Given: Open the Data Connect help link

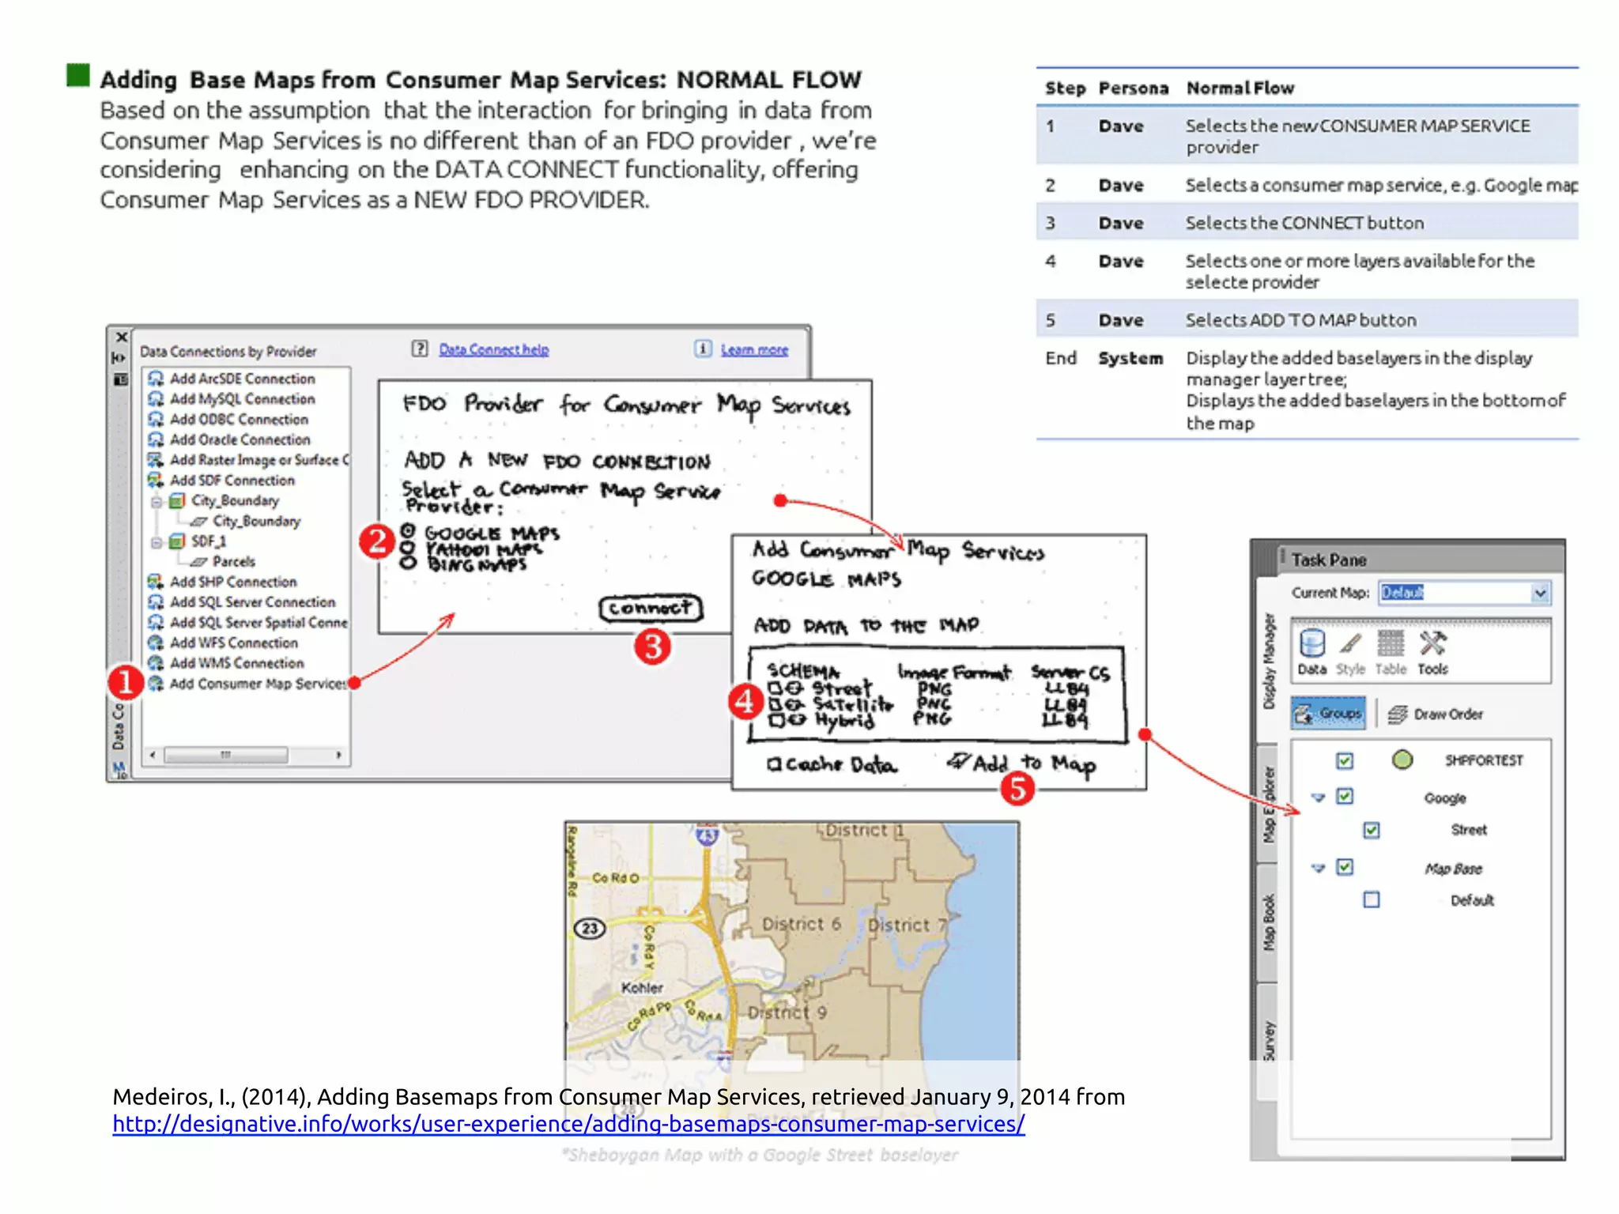Looking at the screenshot, I should pyautogui.click(x=493, y=349).
